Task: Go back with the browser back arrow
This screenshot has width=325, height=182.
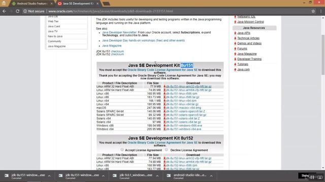Action: point(5,11)
